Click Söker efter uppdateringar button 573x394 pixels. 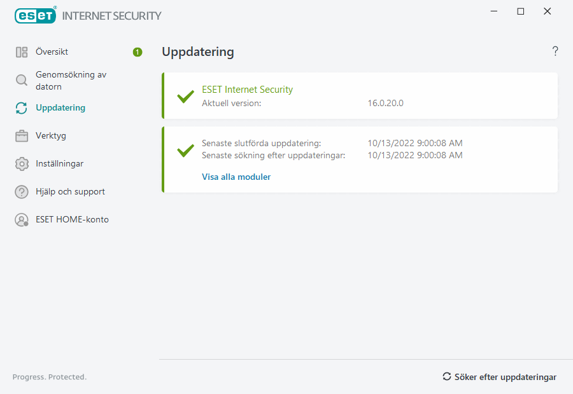[x=500, y=377]
